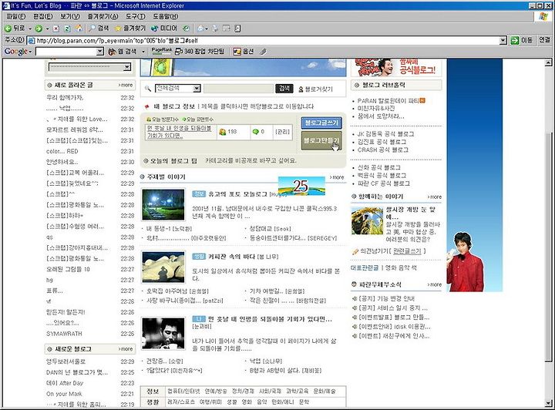Click the 이동 Go button
This screenshot has height=410, width=555.
click(522, 40)
